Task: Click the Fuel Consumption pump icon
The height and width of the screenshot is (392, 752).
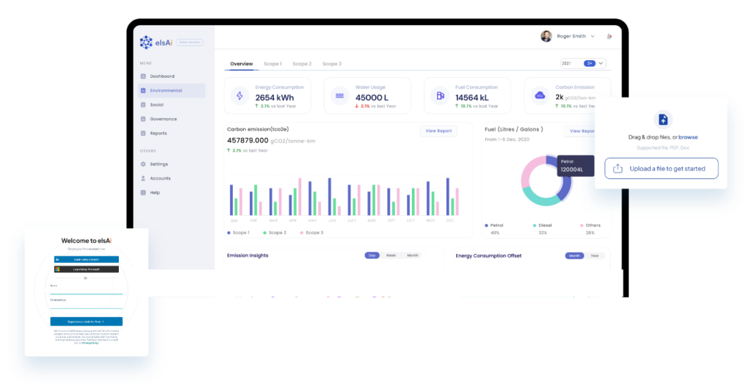Action: point(439,95)
